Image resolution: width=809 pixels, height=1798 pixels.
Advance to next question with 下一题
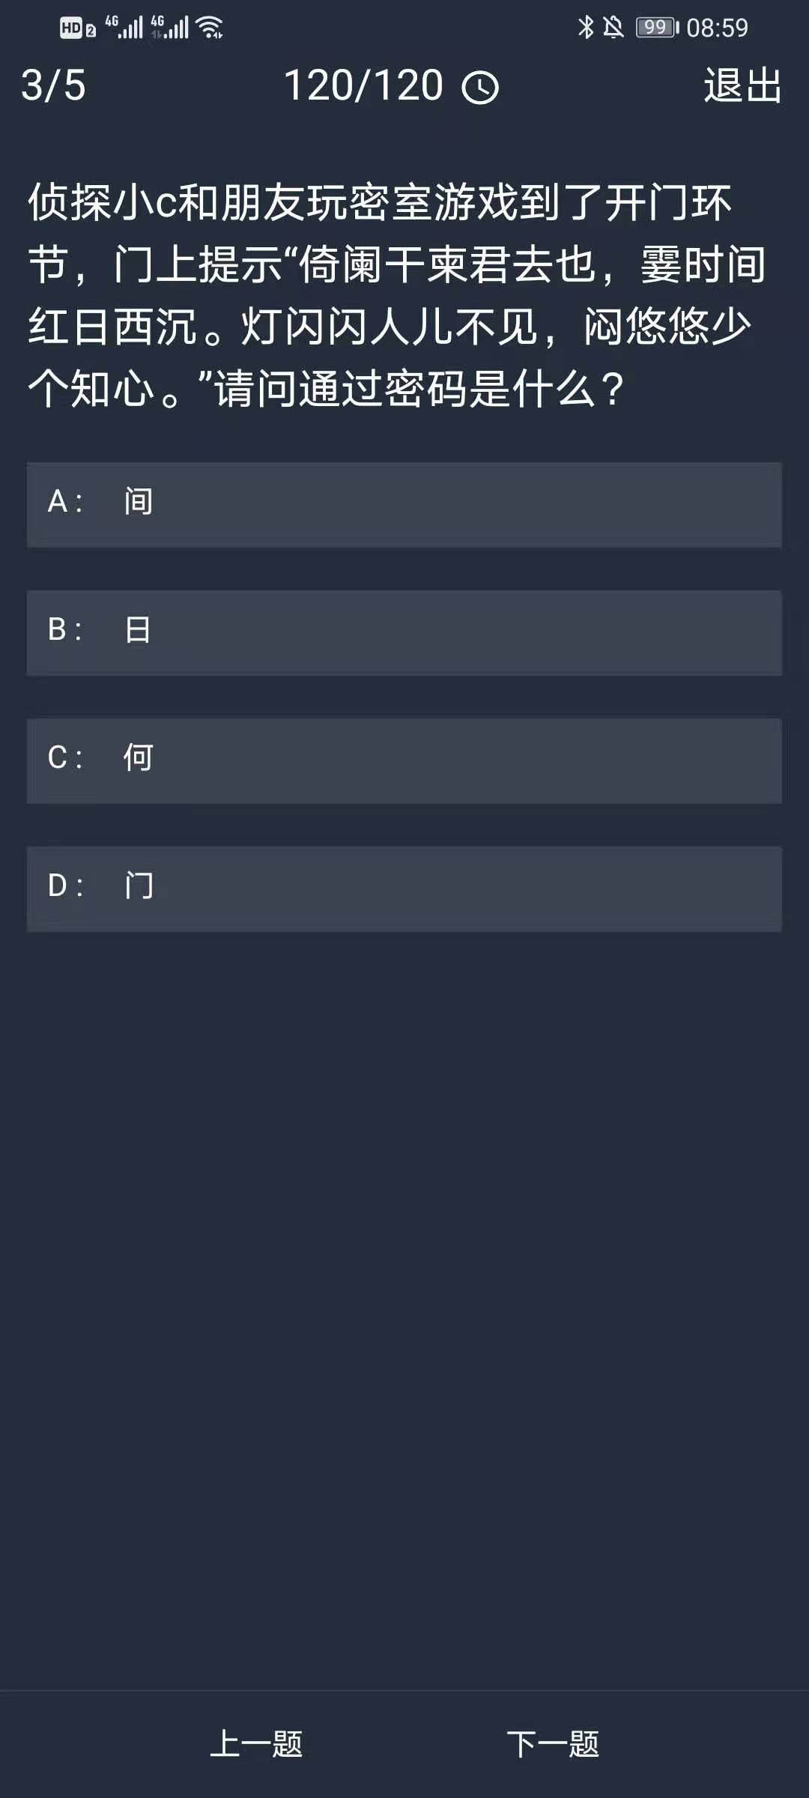(x=553, y=1743)
